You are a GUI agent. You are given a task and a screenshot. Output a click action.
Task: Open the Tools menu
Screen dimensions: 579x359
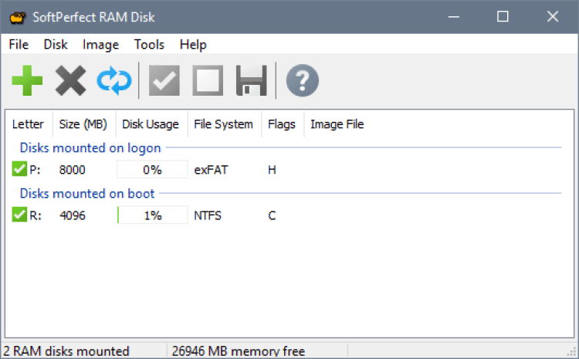[149, 45]
